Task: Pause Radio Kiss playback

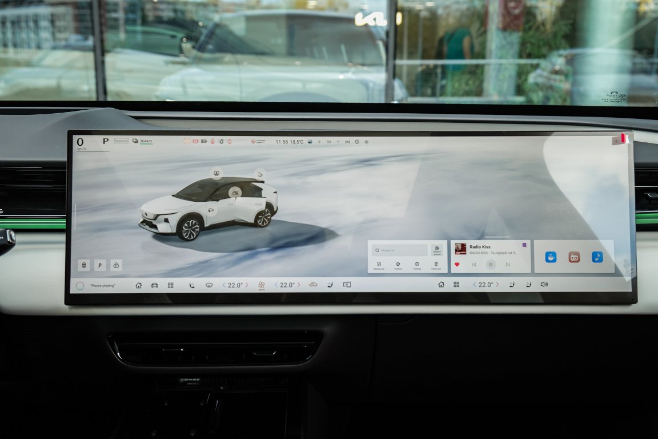Action: [491, 264]
